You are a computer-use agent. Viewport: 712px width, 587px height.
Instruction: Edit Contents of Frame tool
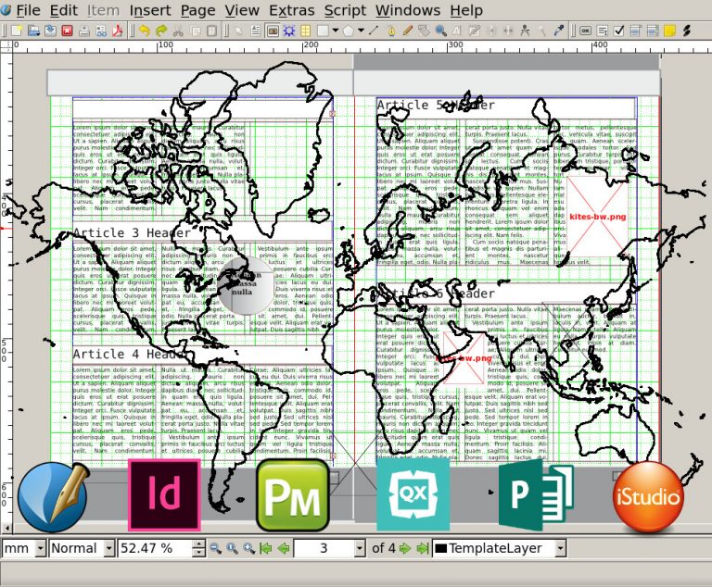click(457, 31)
